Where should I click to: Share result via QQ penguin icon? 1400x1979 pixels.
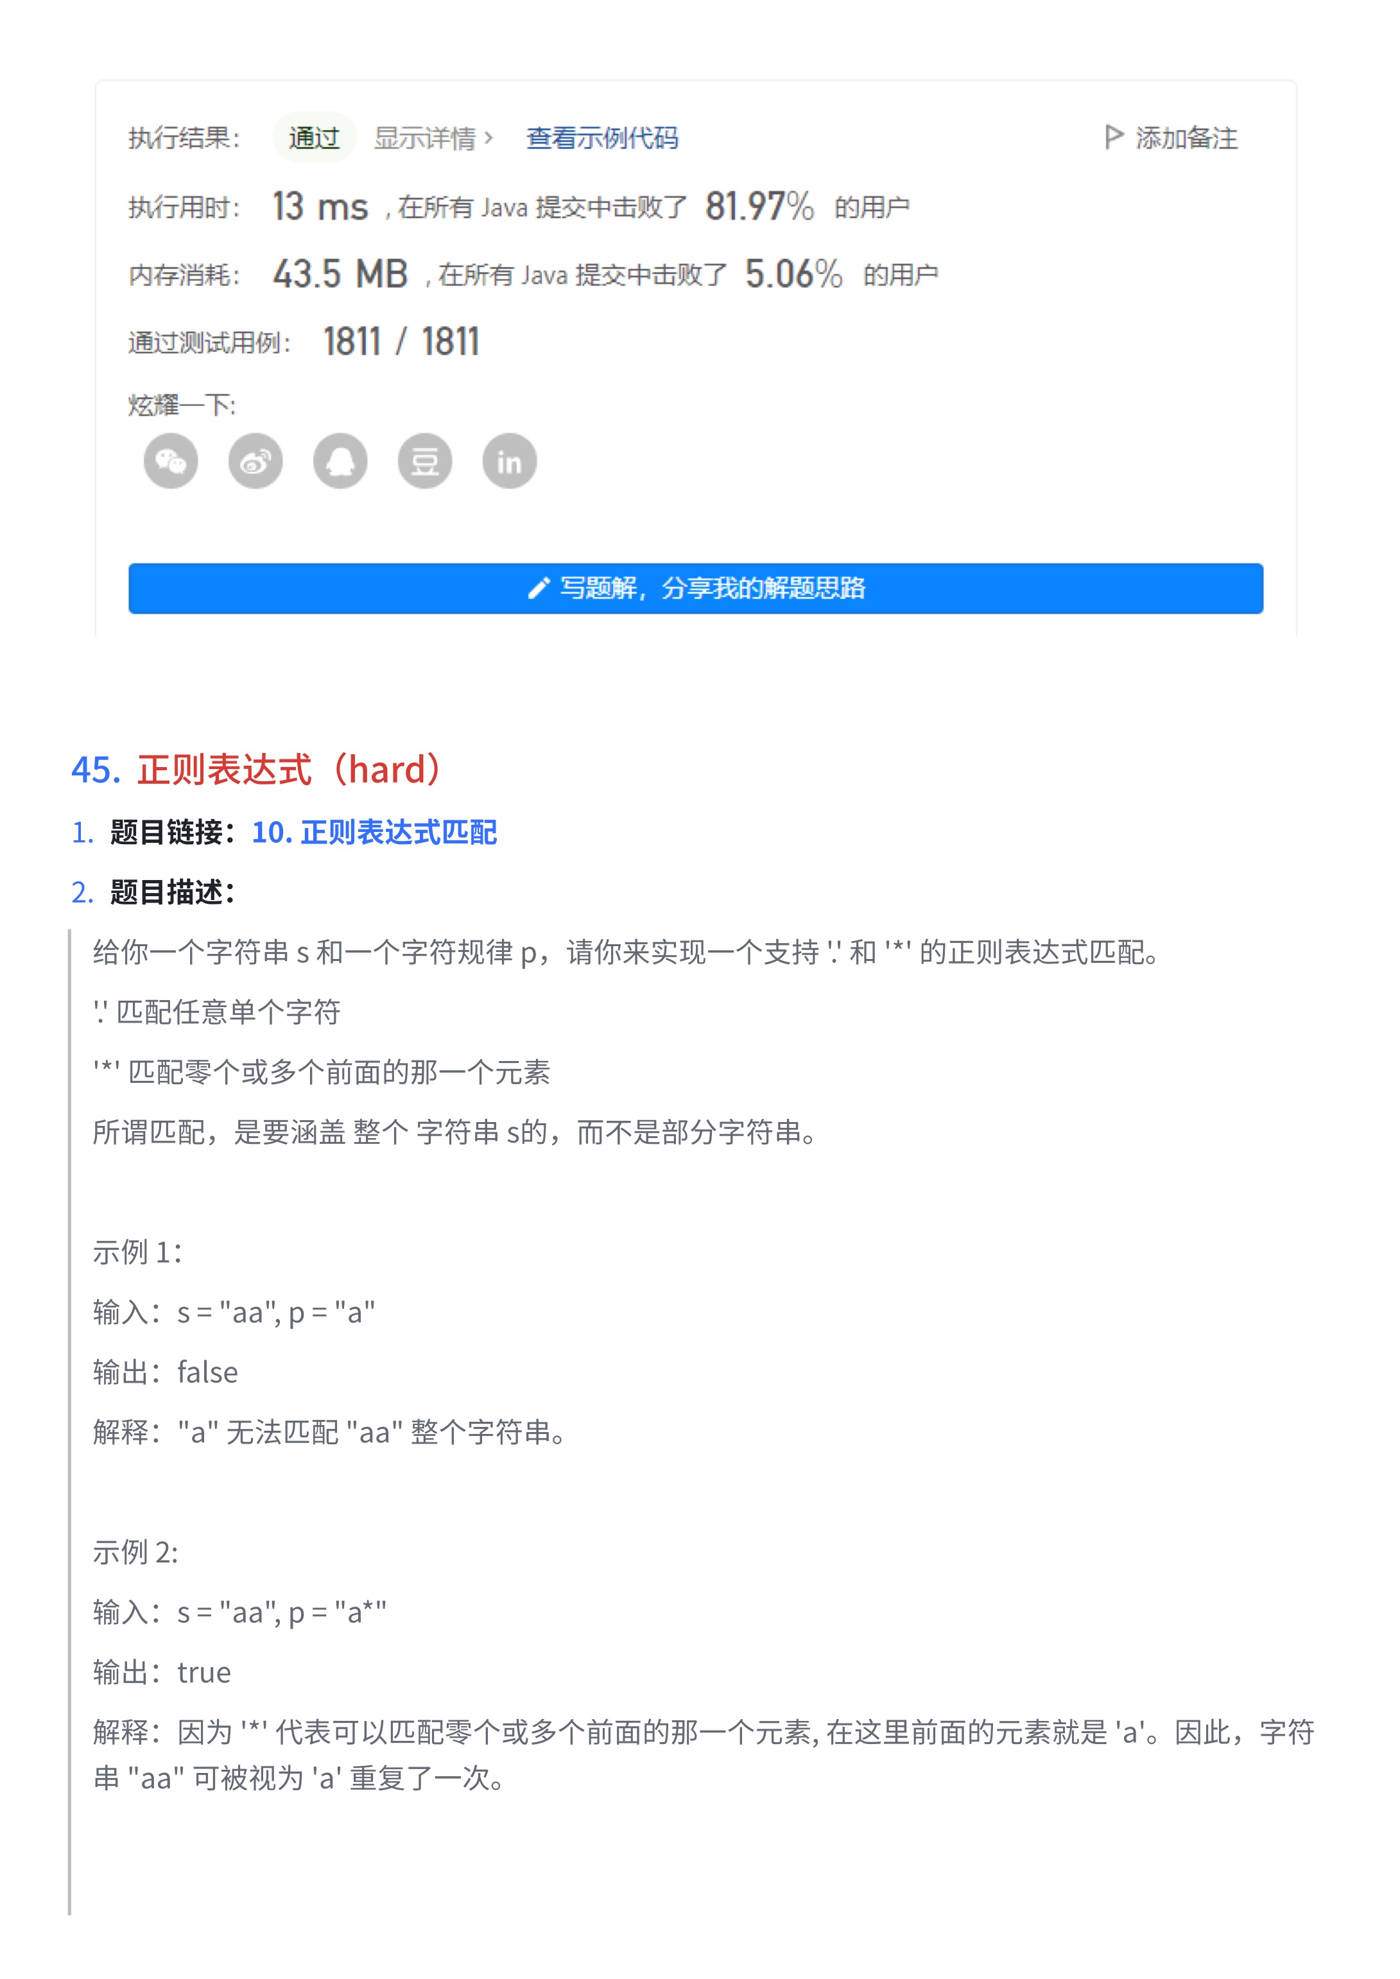[340, 461]
